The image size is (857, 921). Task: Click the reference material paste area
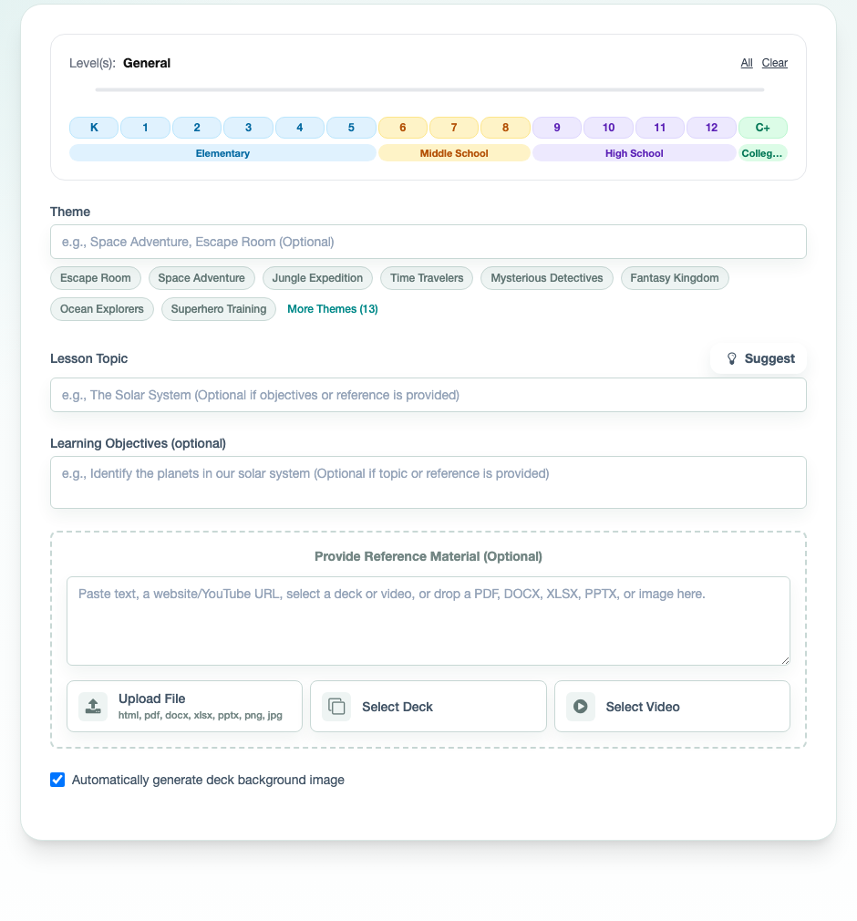[428, 620]
